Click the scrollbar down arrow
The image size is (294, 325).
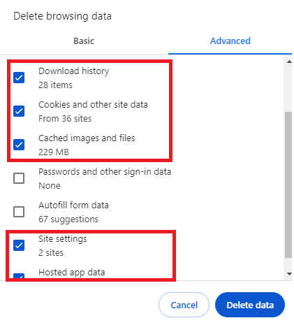click(x=289, y=274)
